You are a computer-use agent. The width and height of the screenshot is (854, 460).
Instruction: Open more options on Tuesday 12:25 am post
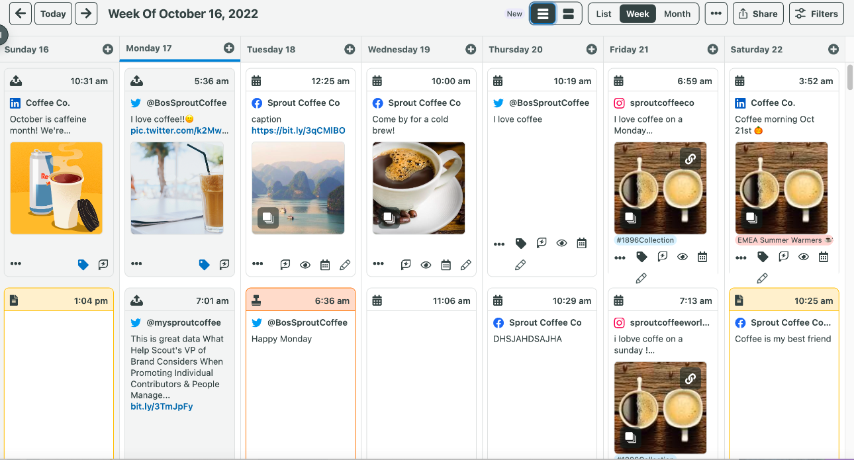click(258, 264)
